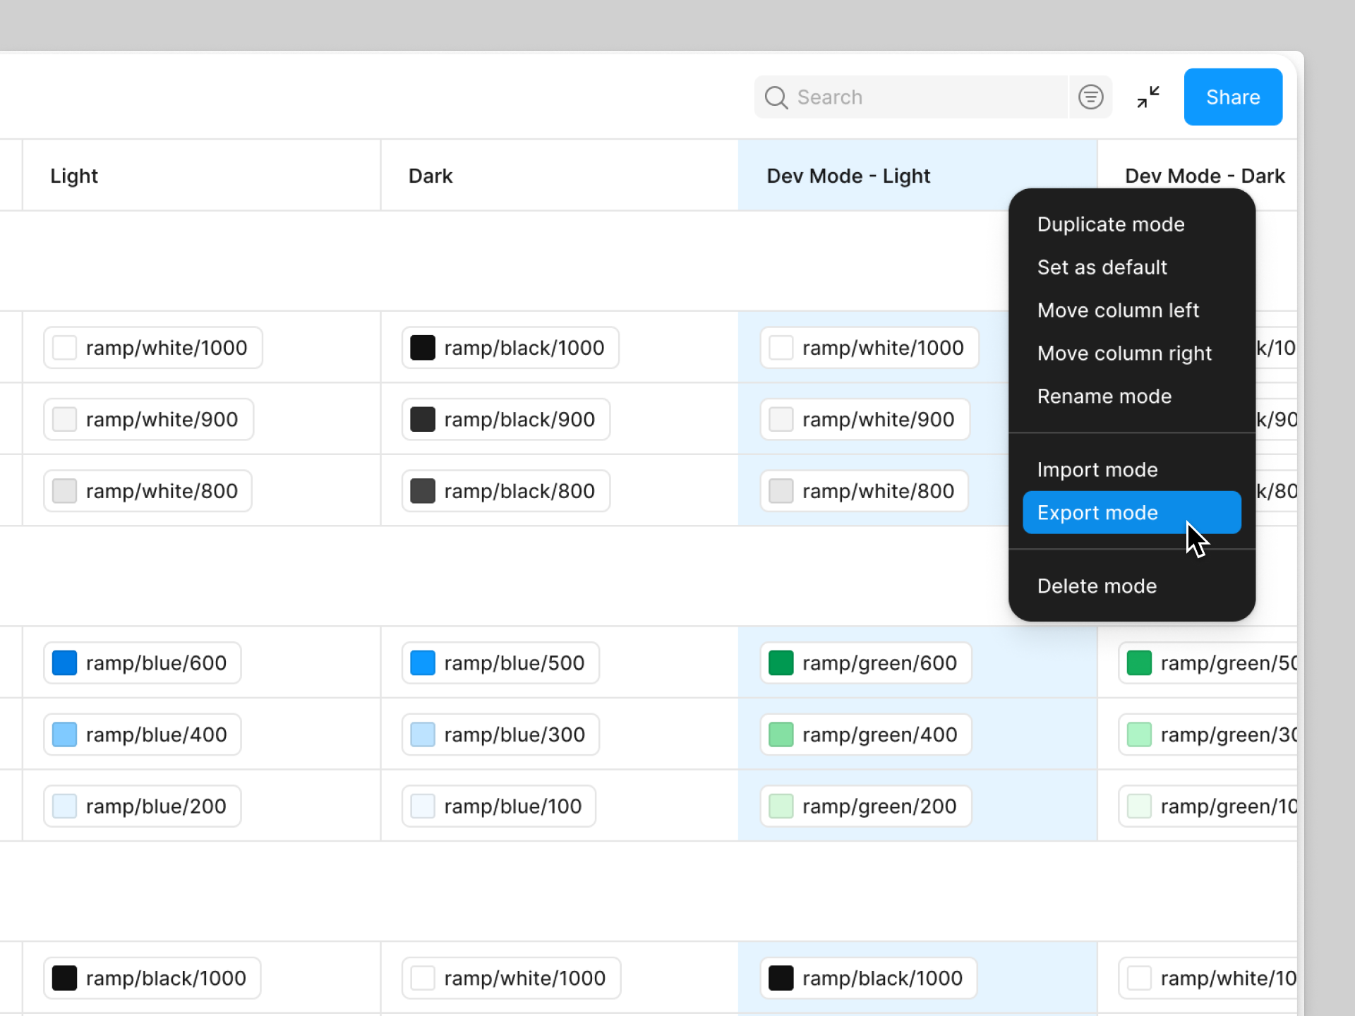1355x1016 pixels.
Task: Click the Dark column header
Action: [x=430, y=176]
